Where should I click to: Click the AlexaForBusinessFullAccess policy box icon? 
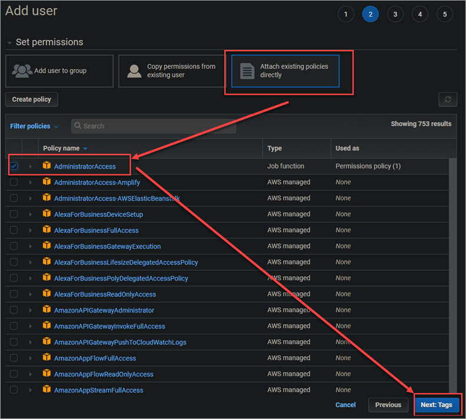coord(46,230)
